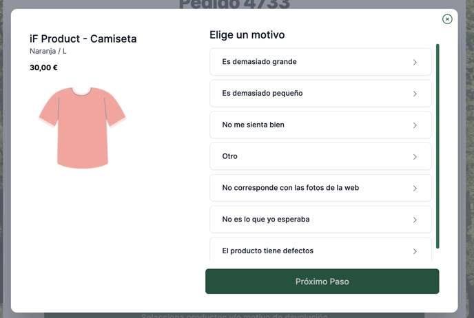474x318 pixels.
Task: Select Otro as return reason
Action: pos(320,156)
